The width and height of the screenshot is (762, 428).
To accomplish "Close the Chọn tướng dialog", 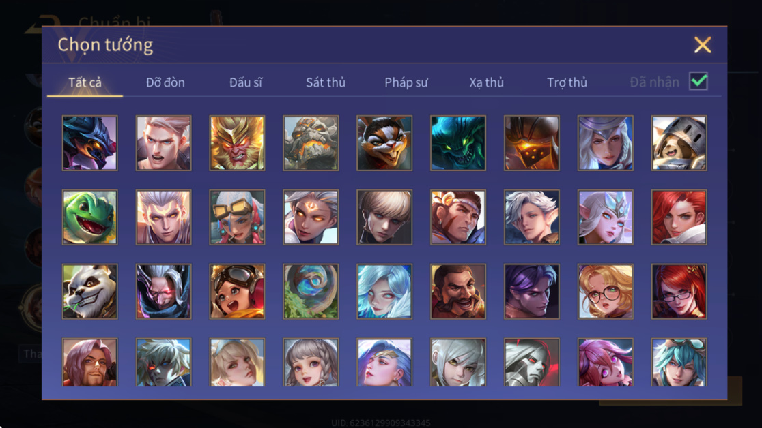I will point(702,45).
